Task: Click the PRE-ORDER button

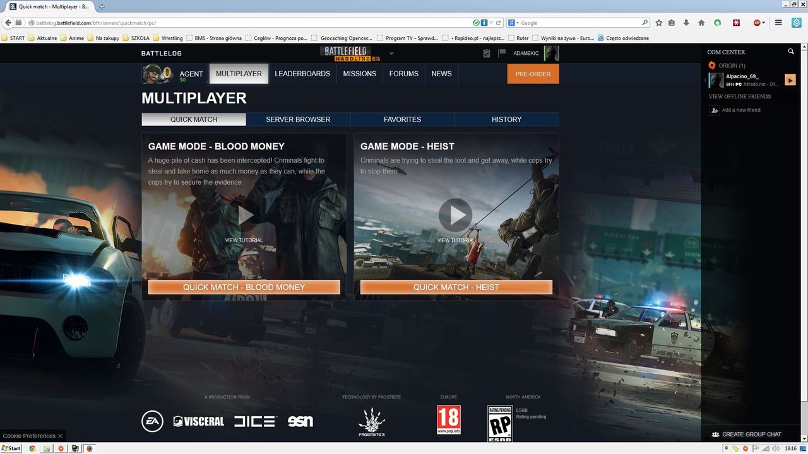Action: (533, 74)
